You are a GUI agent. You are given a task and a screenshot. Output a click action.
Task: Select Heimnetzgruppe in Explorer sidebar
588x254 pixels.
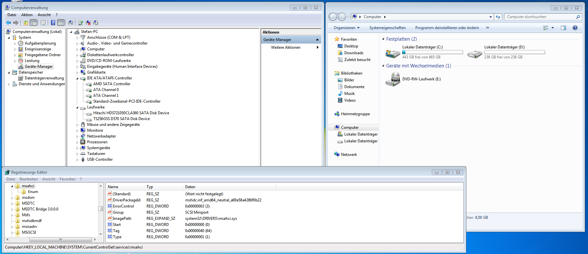tap(355, 114)
